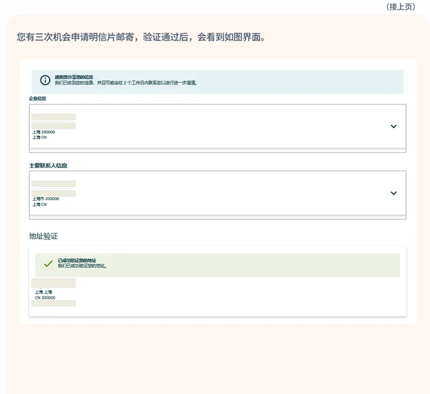
Task: Click the info circle icon in blue banner
Action: click(45, 80)
